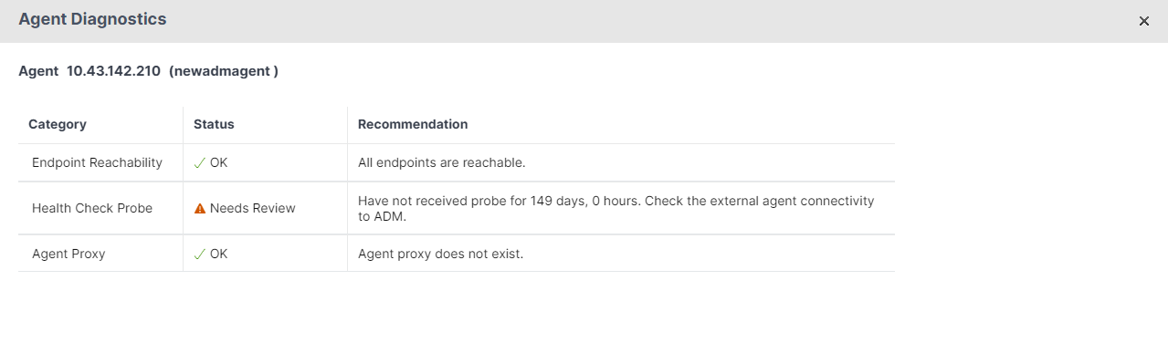Select the Recommendation column header

pos(413,124)
